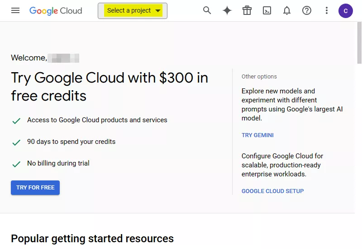
Task: Open the hamburger navigation menu
Action: tap(15, 10)
